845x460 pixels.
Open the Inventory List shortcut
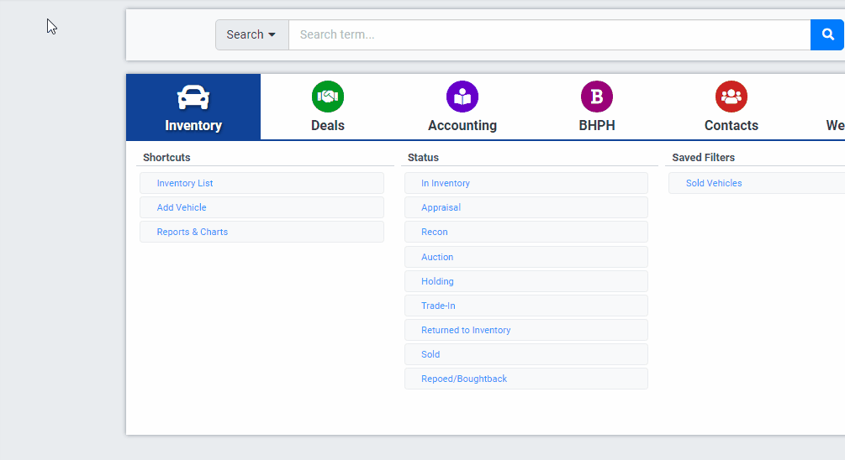(x=185, y=183)
